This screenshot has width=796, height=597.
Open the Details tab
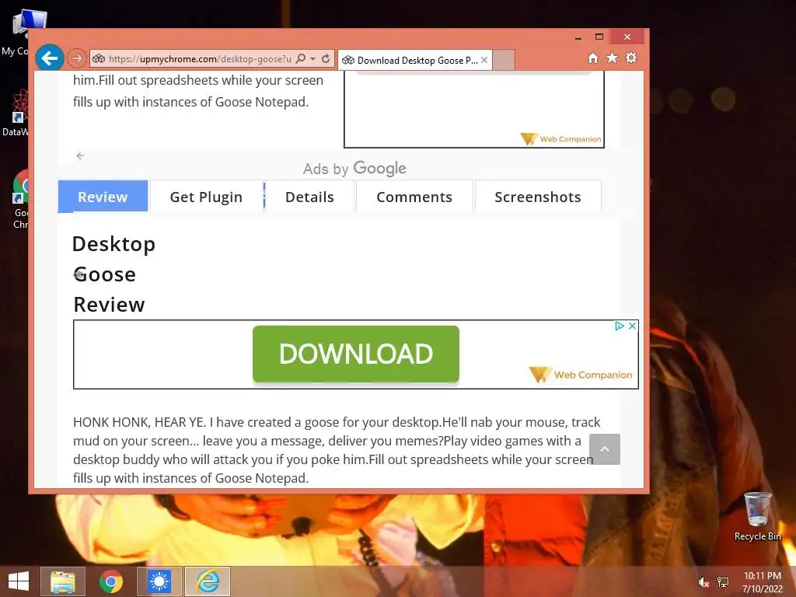point(309,197)
